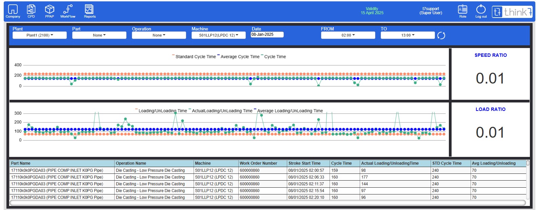The image size is (536, 210).
Task: Select the stroke start time 08/01/2025 02:20:10
Action: [x=306, y=197]
